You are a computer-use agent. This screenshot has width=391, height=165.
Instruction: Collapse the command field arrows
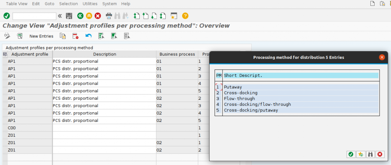coord(60,16)
